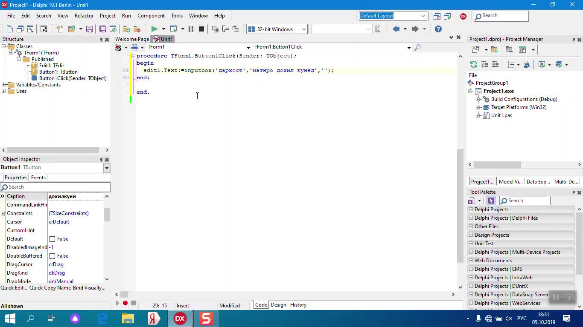Switch to the History tab
583x327 pixels.
click(298, 305)
